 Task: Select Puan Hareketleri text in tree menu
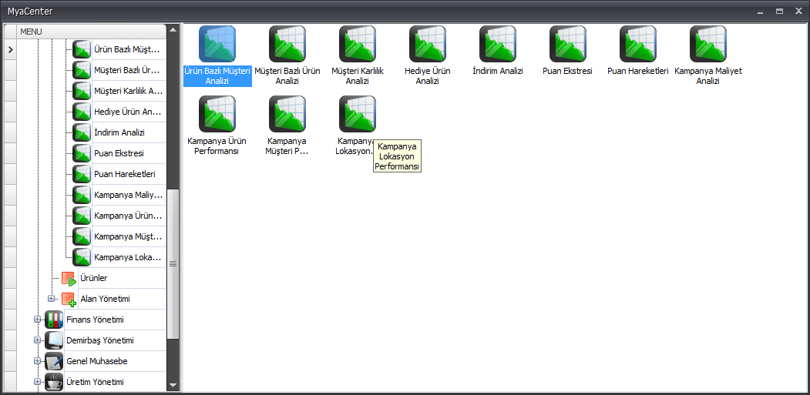point(125,174)
